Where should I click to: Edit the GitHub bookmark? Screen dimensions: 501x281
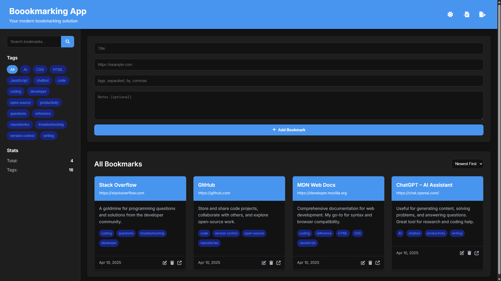point(264,263)
